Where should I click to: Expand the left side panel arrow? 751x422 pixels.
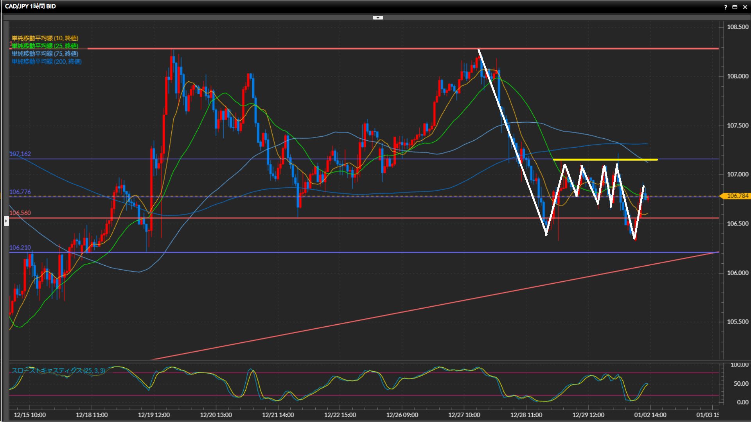tap(6, 222)
